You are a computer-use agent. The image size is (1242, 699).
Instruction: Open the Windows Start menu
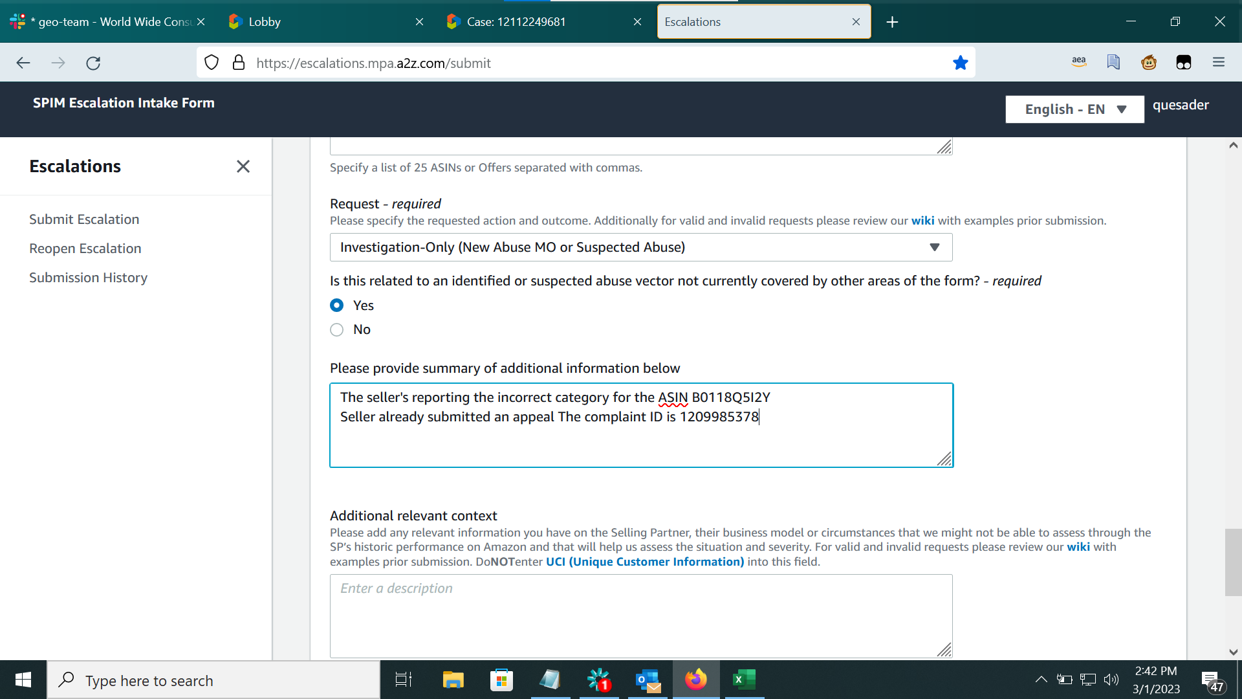[x=23, y=680]
